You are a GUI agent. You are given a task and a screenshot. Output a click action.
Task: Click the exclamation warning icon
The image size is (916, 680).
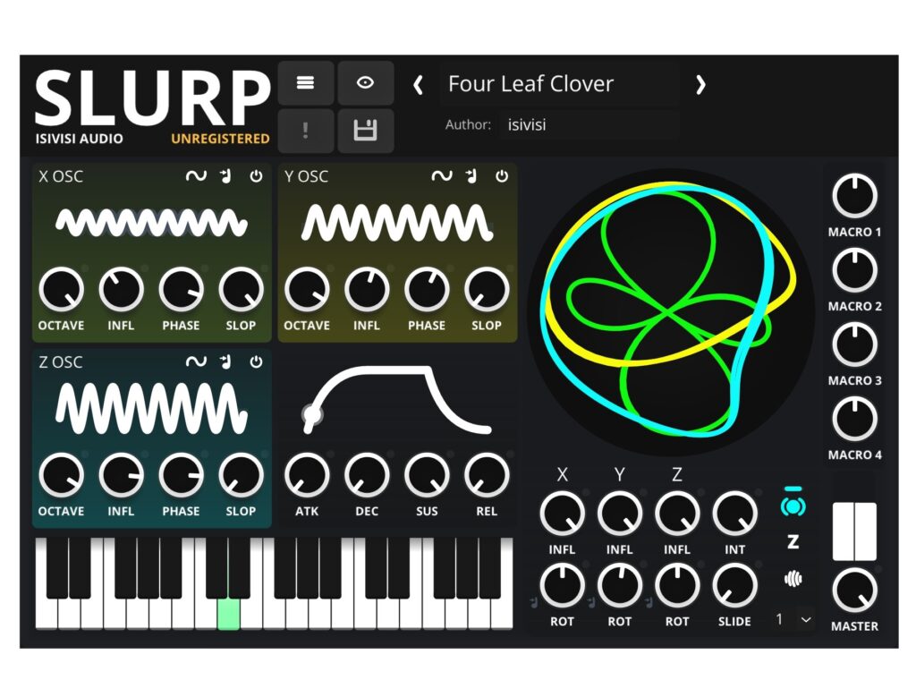(x=306, y=131)
